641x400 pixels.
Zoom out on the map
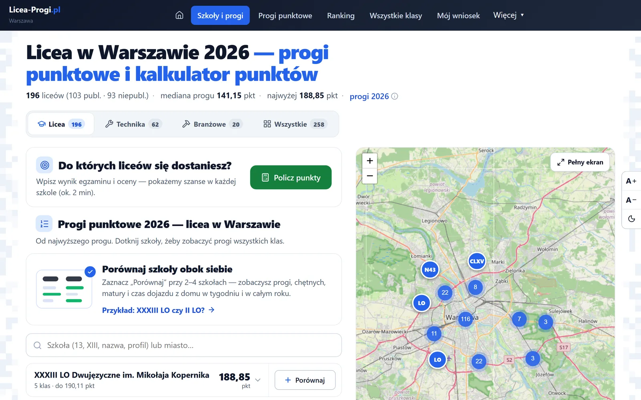tap(370, 176)
